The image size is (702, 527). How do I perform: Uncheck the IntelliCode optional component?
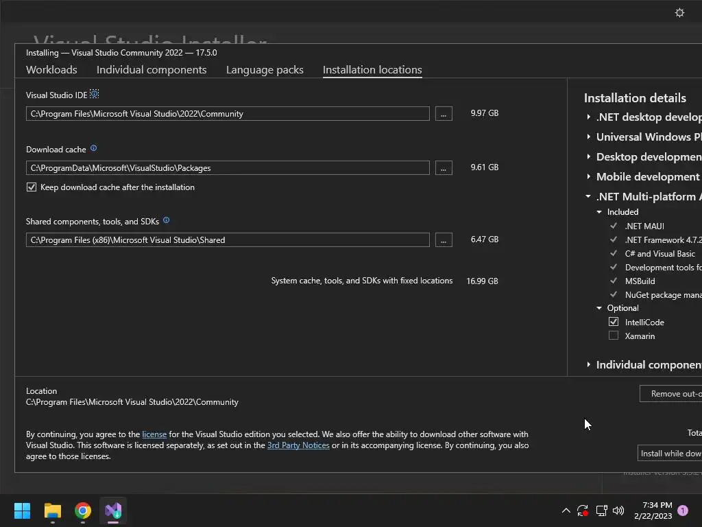click(614, 322)
